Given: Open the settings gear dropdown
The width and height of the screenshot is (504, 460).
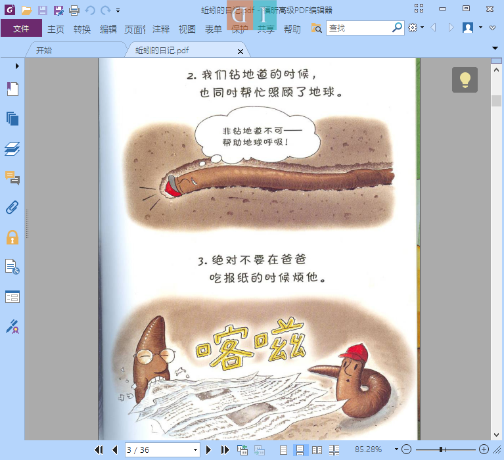Looking at the screenshot, I should click(416, 28).
